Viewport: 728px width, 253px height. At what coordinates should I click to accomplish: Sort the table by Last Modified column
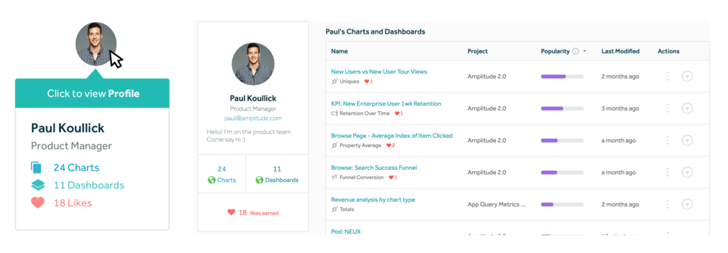click(x=620, y=51)
